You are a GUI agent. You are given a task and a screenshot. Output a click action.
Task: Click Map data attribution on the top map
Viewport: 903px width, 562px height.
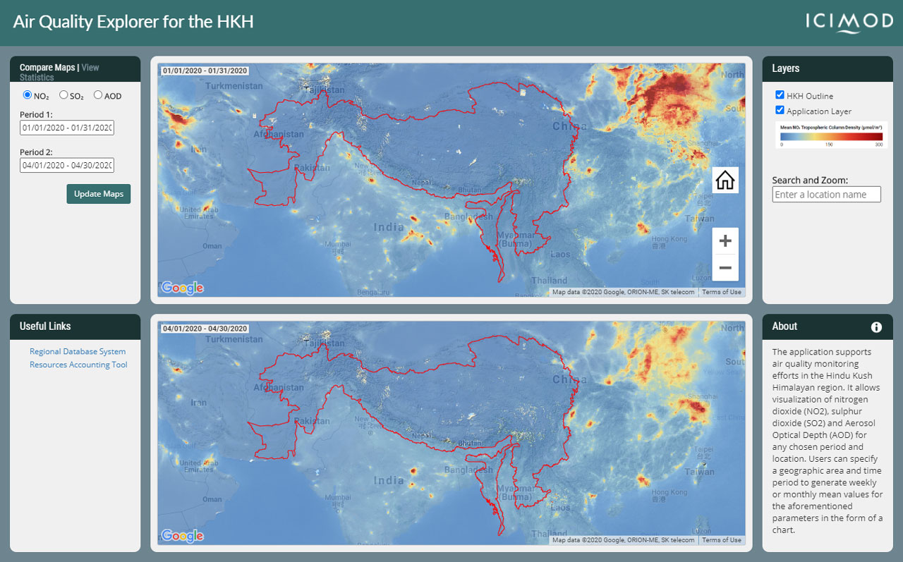(x=623, y=292)
